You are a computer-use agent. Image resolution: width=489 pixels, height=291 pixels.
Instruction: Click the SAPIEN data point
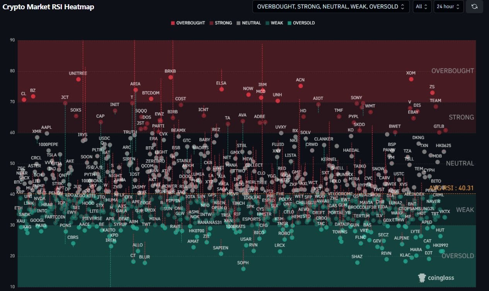(221, 254)
